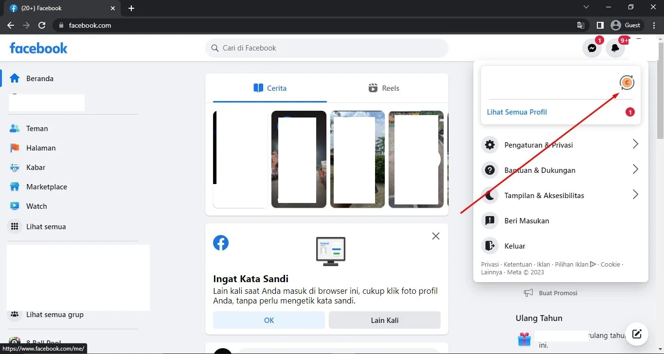
Task: Click the Keluar logout door icon
Action: point(490,246)
